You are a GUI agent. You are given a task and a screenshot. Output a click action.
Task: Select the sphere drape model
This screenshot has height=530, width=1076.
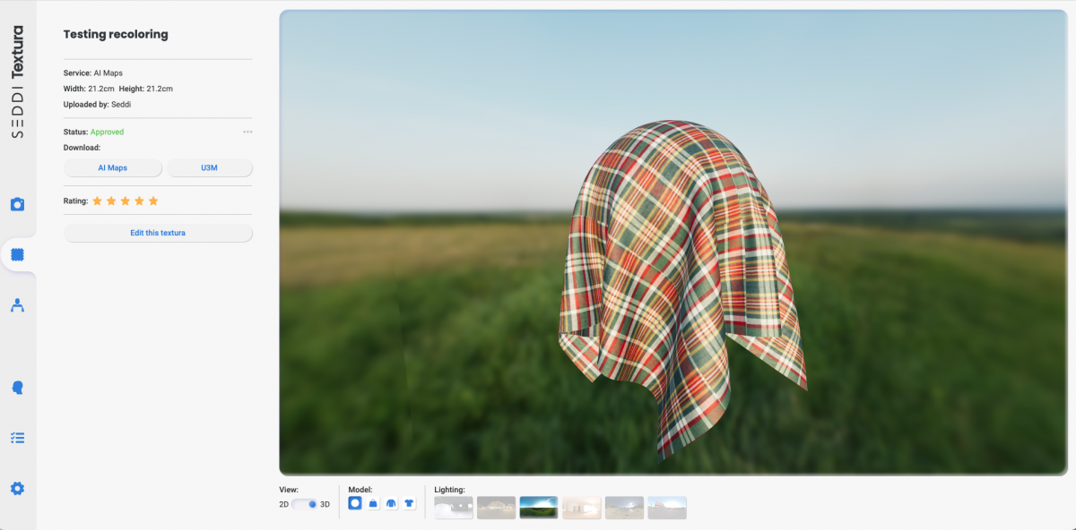pyautogui.click(x=355, y=504)
